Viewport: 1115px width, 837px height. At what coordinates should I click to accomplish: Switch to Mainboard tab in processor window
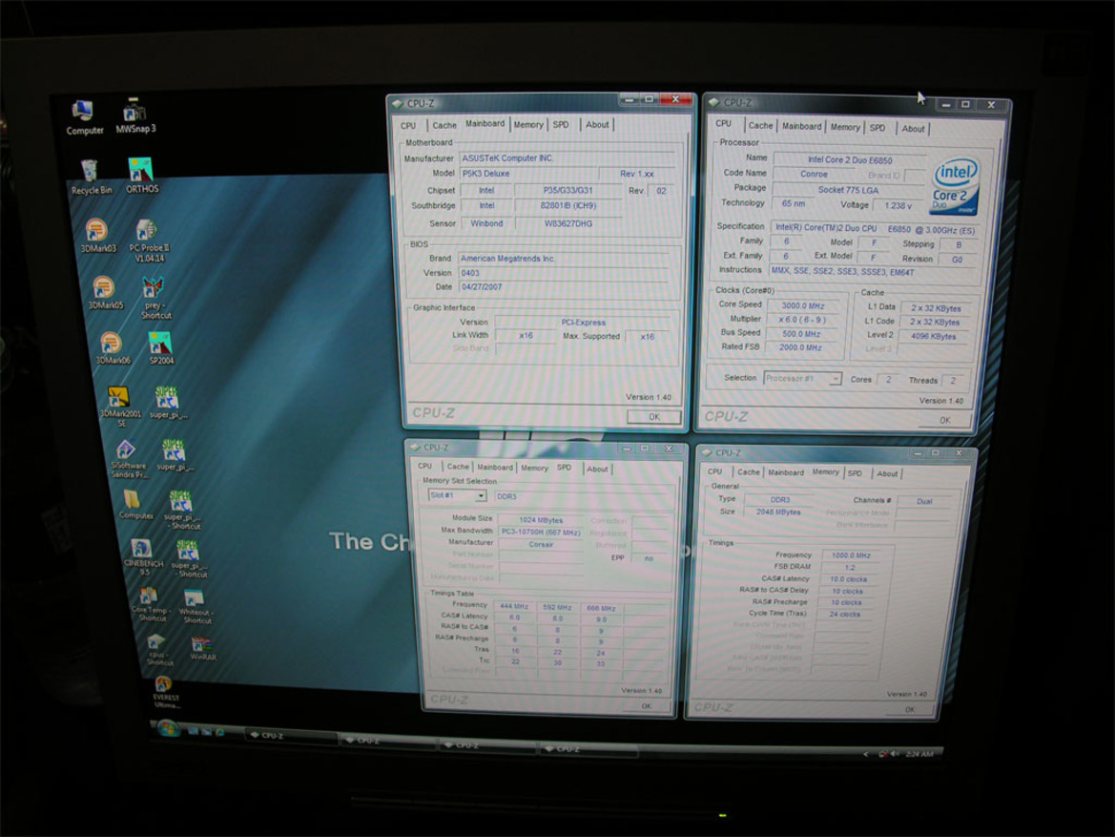point(801,126)
